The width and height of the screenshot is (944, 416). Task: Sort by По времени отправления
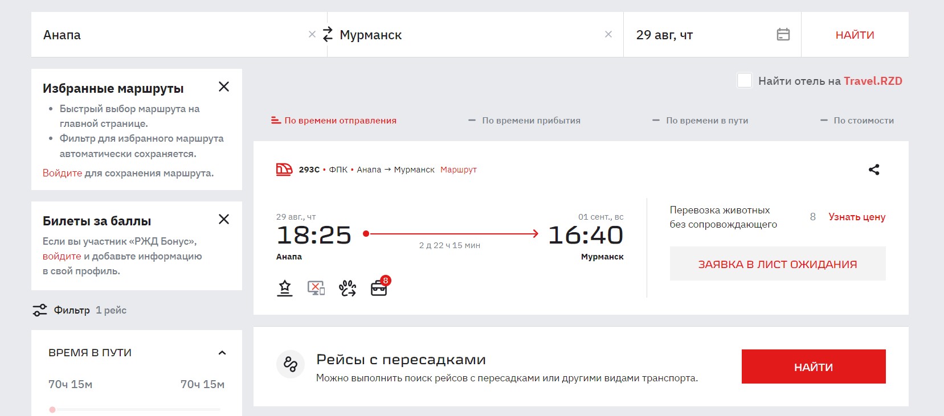(x=334, y=121)
